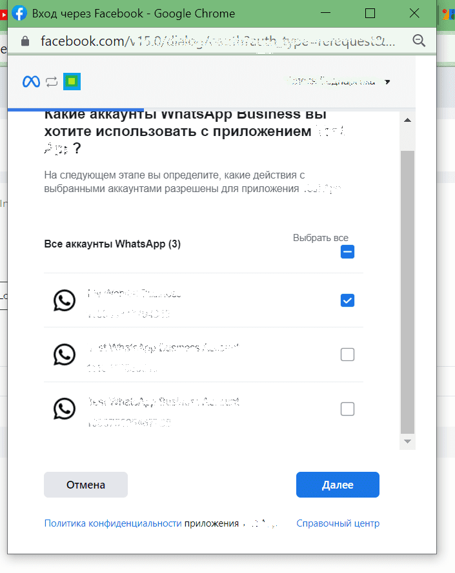The width and height of the screenshot is (455, 573).
Task: Click the blue-green app logo icon
Action: [x=72, y=81]
